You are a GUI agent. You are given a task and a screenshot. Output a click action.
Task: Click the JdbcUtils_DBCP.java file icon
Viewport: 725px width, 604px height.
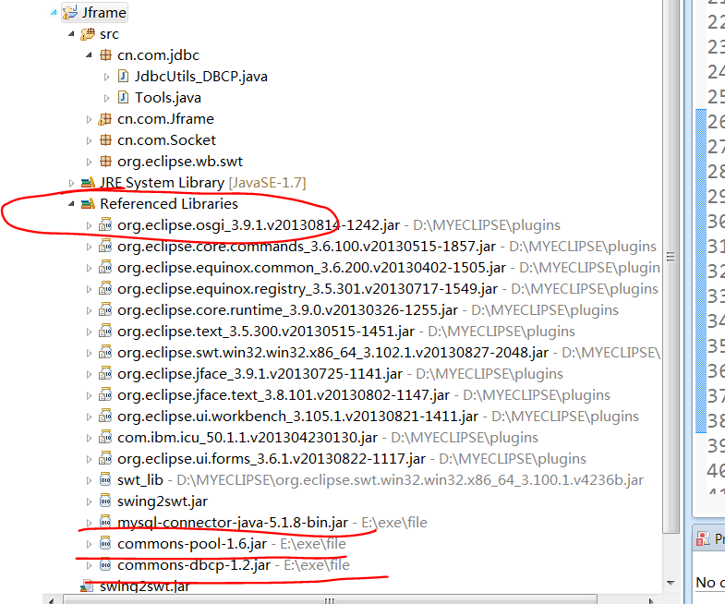(124, 77)
